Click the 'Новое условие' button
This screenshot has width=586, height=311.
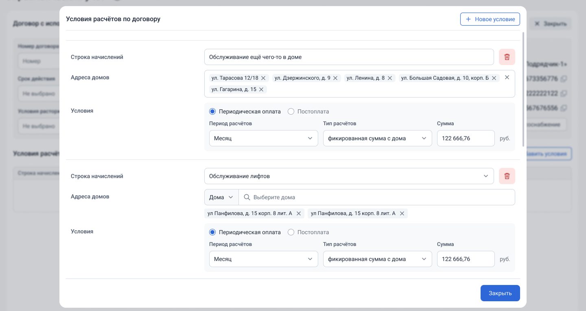[490, 19]
